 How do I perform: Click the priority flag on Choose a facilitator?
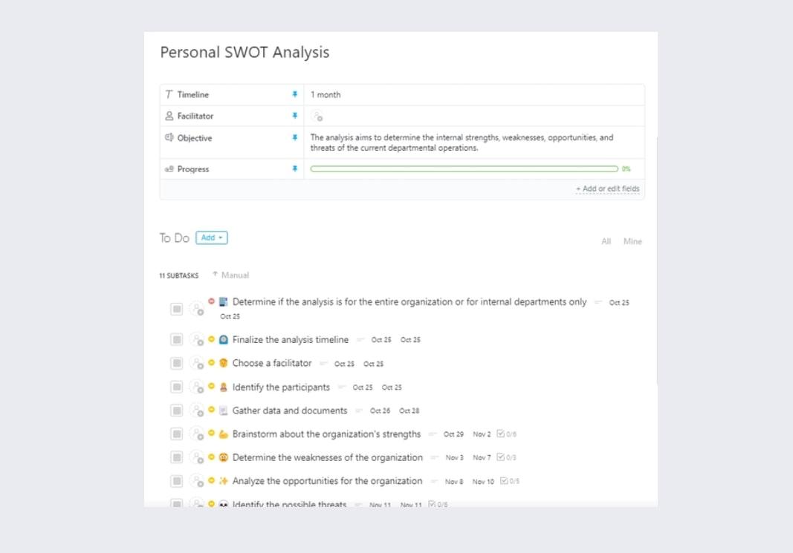point(211,363)
